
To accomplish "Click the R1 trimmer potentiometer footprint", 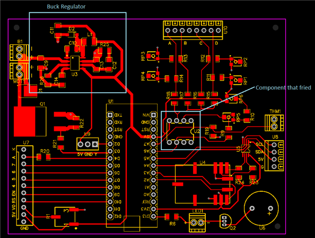I will click(x=65, y=217).
